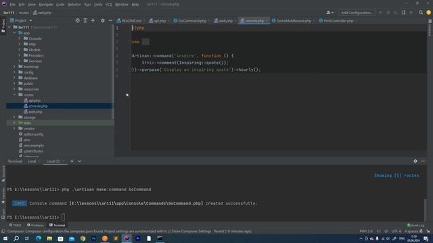
Task: Expand folded use statement ellipsis
Action: point(145,42)
